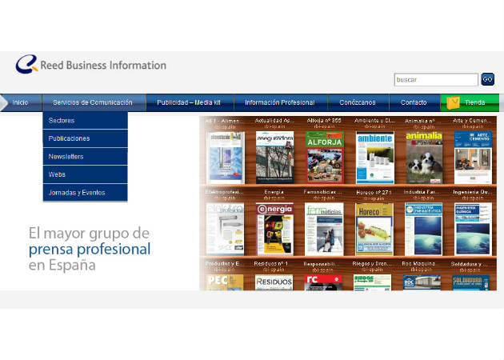Open the Tienda shop icon
This screenshot has width=504, height=360.
pos(454,102)
